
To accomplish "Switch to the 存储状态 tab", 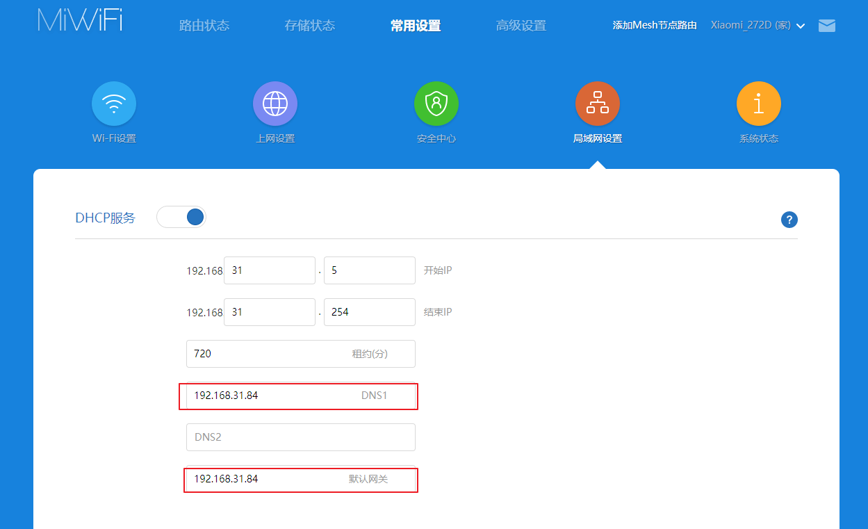I will [310, 26].
